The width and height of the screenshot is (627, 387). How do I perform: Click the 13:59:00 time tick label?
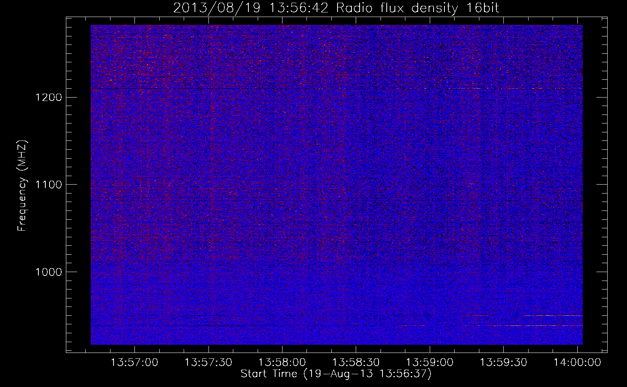(430, 363)
